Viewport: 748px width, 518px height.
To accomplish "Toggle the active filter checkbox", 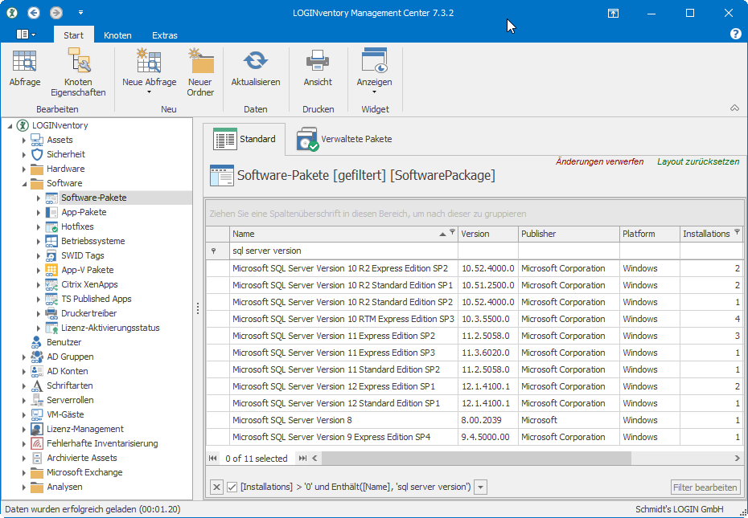I will click(x=232, y=487).
